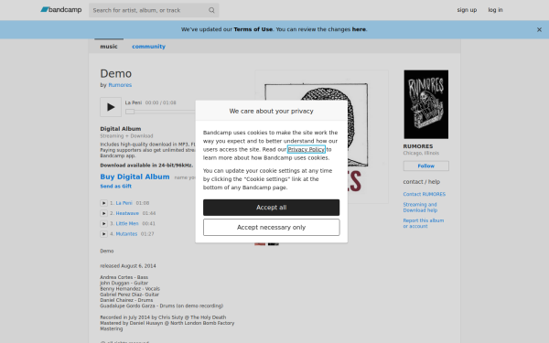Viewport: 549px width, 343px height.
Task: Open Contact RUMORES link
Action: (425, 194)
